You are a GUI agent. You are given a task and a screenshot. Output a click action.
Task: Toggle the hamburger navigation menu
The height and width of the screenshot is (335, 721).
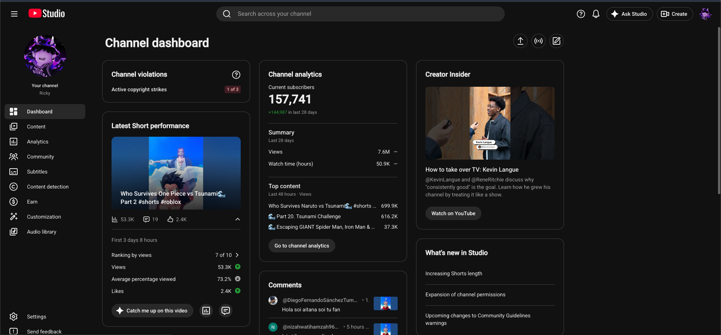click(x=14, y=14)
